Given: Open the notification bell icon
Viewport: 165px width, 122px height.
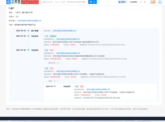Looking at the screenshot, I should pyautogui.click(x=145, y=2).
